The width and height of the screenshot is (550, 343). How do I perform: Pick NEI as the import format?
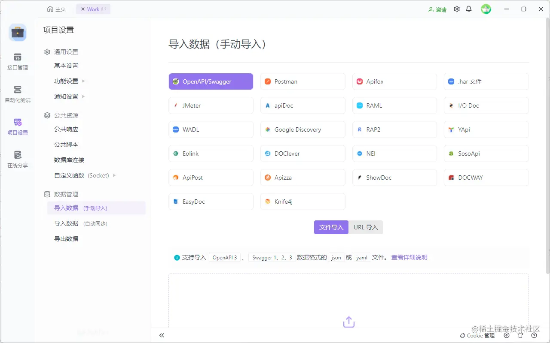[x=394, y=153]
